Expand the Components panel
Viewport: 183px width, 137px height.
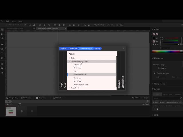coord(152,84)
